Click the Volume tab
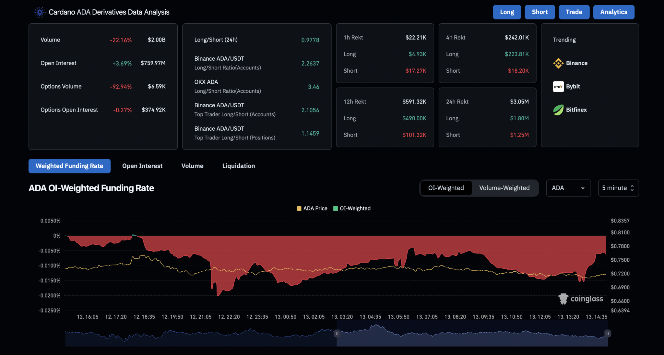The image size is (664, 355). coord(192,166)
